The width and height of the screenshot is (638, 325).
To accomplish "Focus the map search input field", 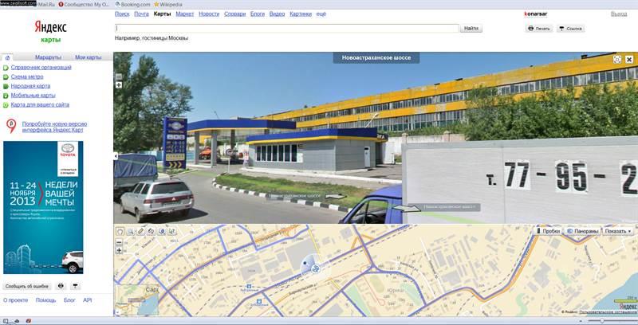I will tap(287, 29).
